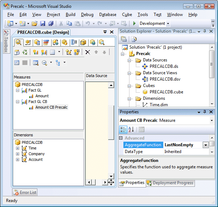Switch Properties to Categorized view
The width and height of the screenshot is (218, 207).
click(x=123, y=130)
